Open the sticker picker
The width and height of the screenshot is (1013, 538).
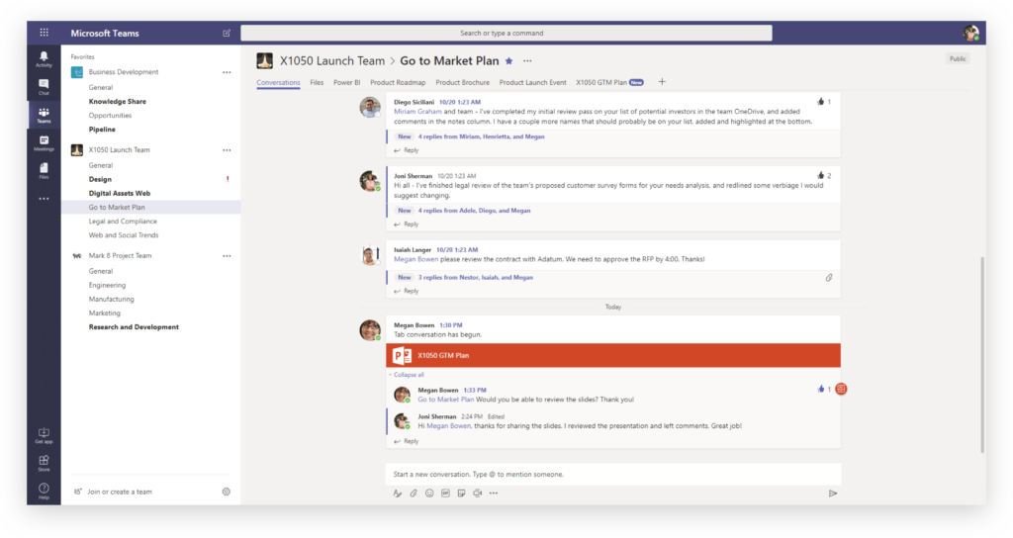pyautogui.click(x=461, y=493)
